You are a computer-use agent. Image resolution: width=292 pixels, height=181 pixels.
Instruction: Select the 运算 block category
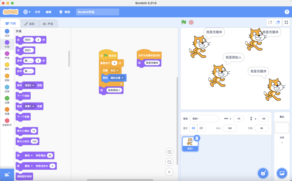click(x=7, y=100)
